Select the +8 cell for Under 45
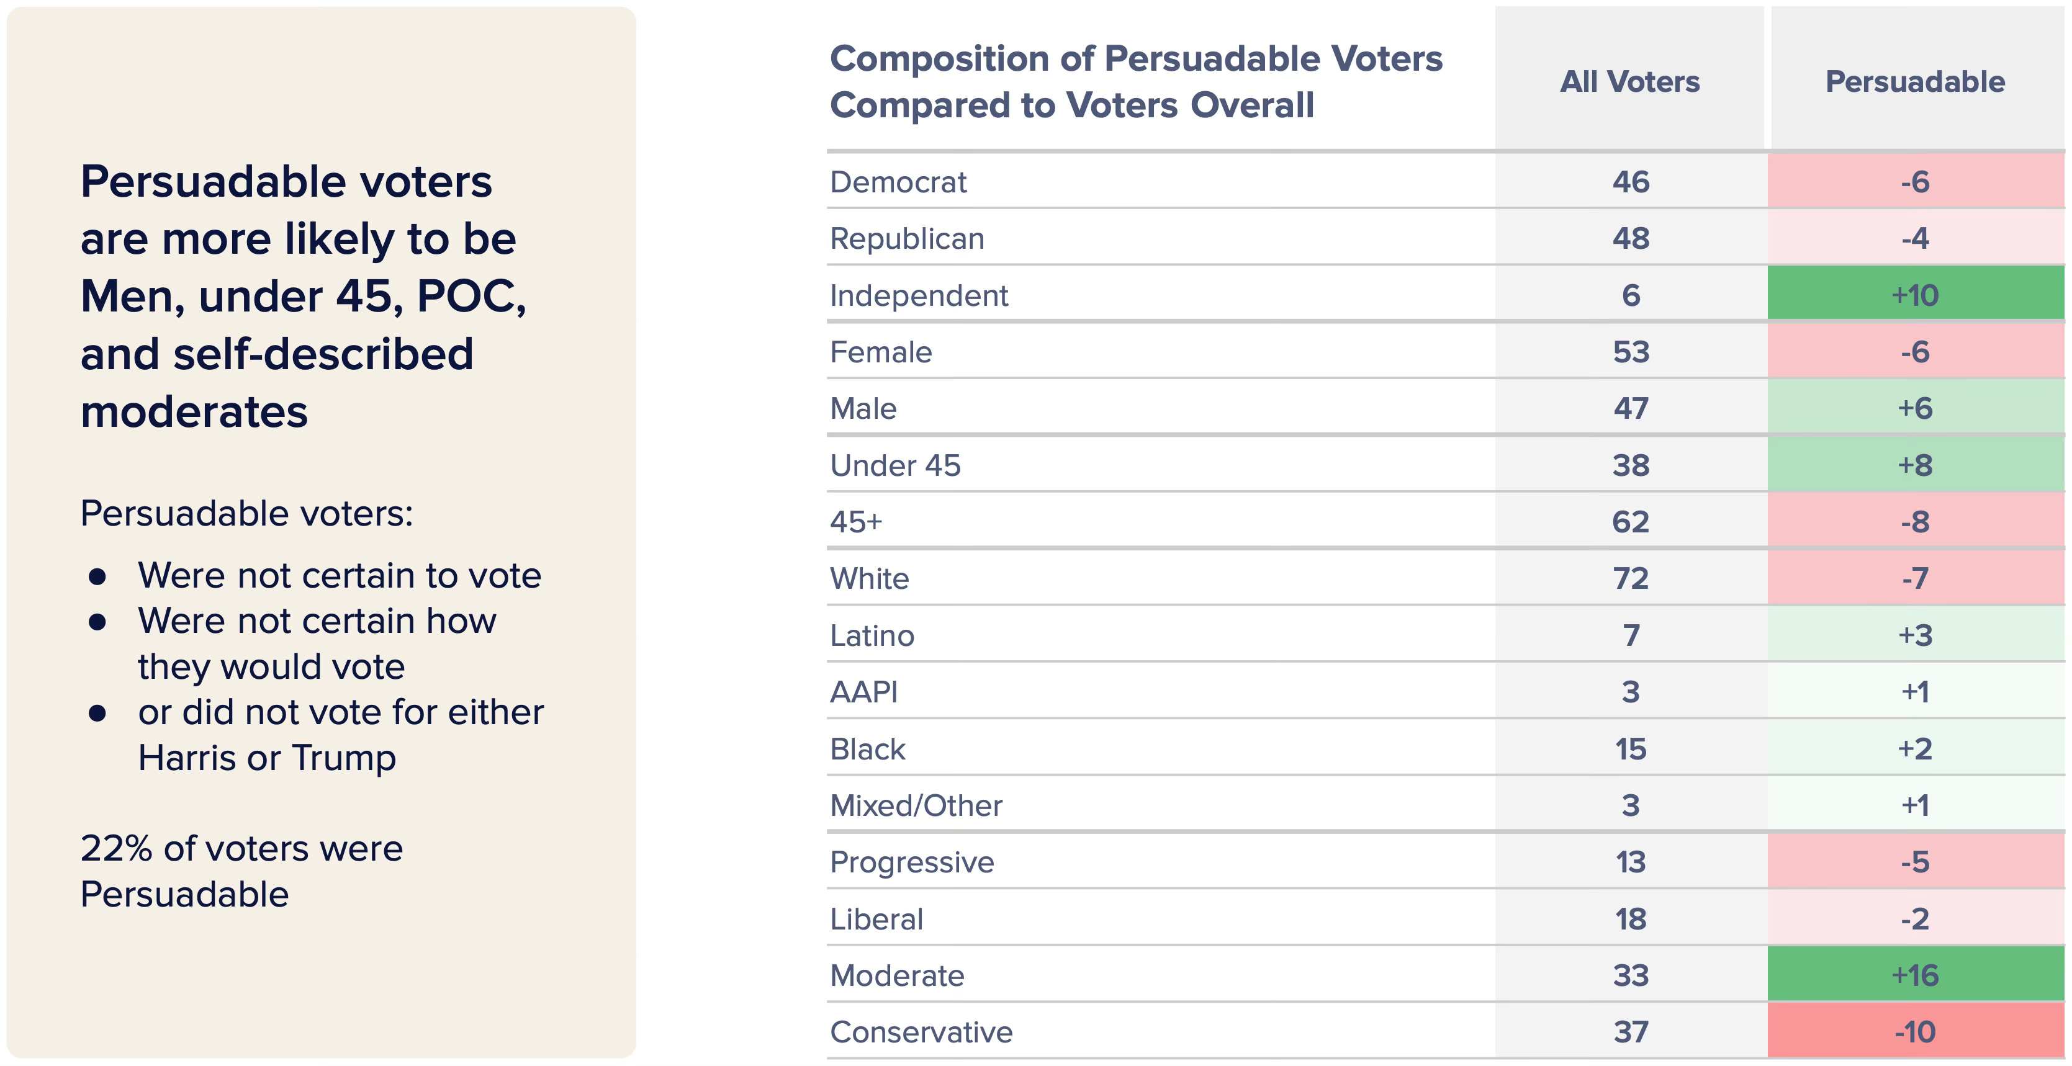Viewport: 2072px width, 1066px height. [1914, 465]
